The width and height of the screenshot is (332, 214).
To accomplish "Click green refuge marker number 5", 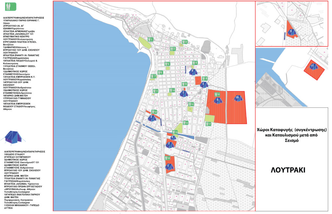I will click(x=167, y=64).
